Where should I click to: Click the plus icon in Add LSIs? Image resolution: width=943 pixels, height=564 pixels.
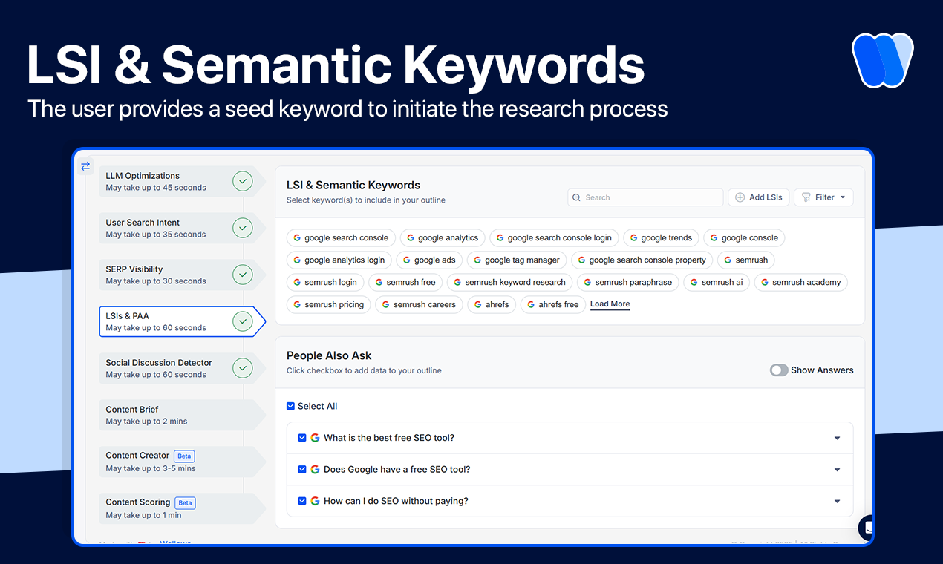point(740,197)
